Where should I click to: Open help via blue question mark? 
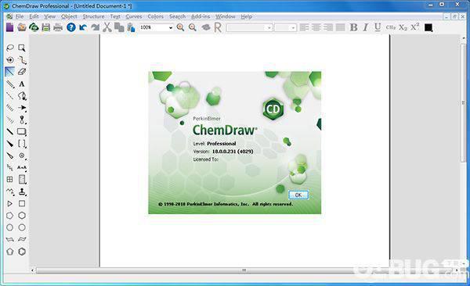tap(71, 27)
